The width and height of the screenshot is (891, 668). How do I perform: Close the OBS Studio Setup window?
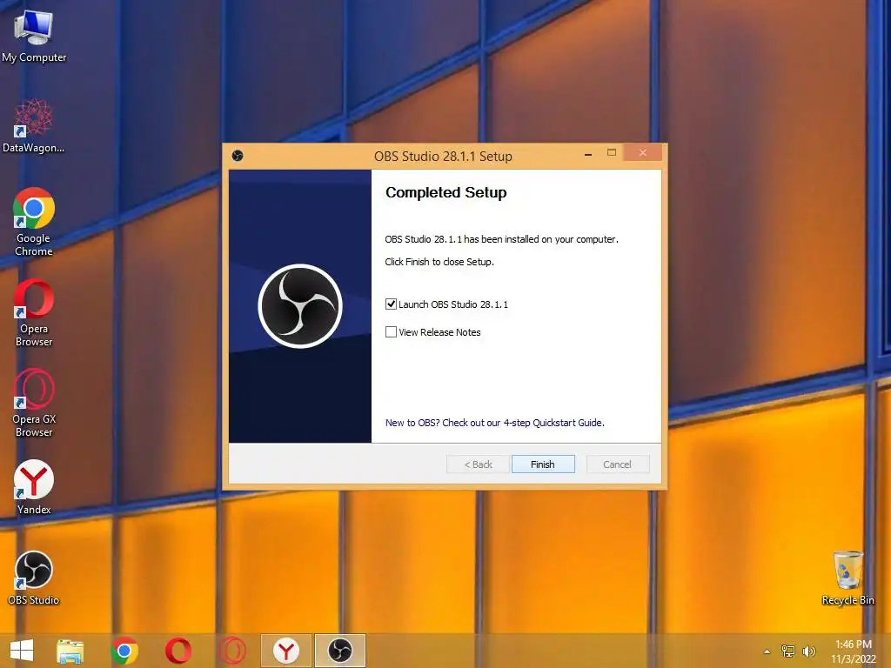tap(643, 153)
